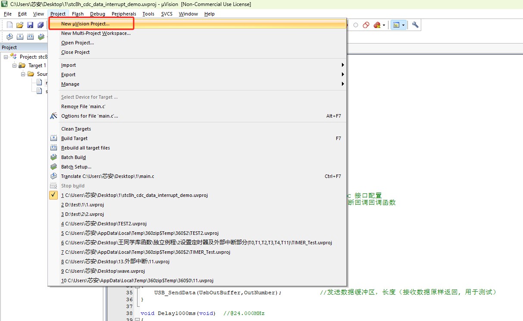Click the Batch Build toolbar icon
523x321 pixels.
click(41, 37)
